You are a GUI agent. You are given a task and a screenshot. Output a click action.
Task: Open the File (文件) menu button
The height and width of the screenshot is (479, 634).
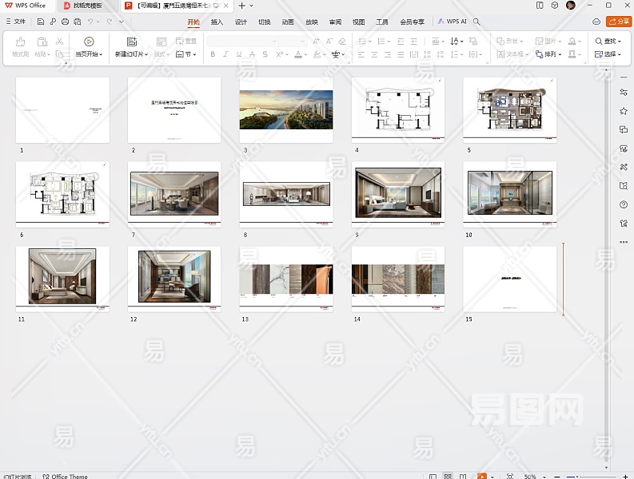click(x=15, y=22)
